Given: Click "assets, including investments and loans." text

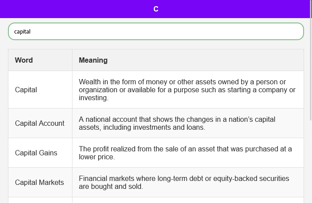Looking at the screenshot, I should (x=142, y=128).
